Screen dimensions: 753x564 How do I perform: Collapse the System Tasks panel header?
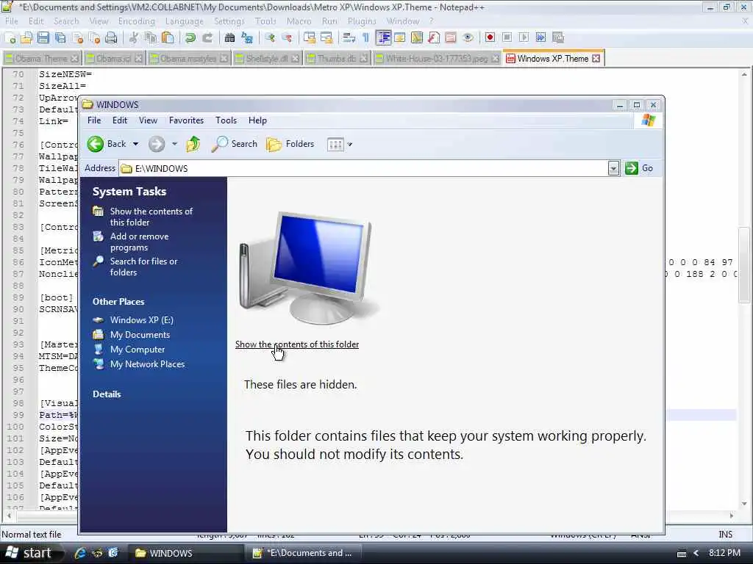pyautogui.click(x=129, y=192)
